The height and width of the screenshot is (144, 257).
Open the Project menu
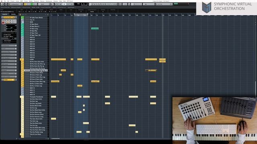[x=12, y=1]
